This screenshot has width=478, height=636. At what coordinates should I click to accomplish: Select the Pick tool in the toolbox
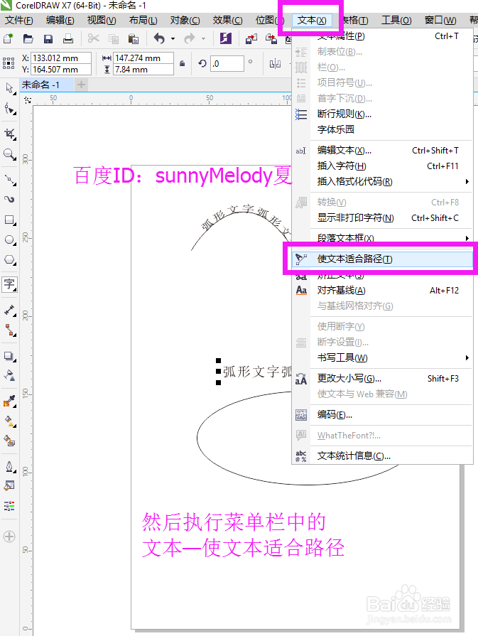pyautogui.click(x=9, y=87)
